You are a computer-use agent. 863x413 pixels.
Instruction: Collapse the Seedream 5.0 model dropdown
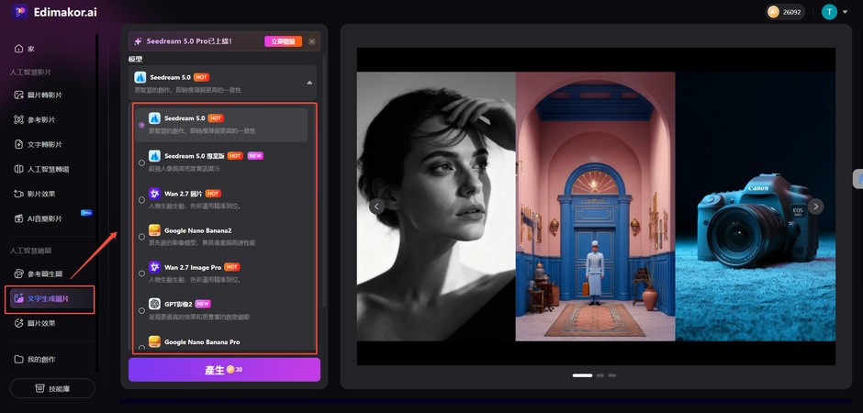click(x=309, y=83)
